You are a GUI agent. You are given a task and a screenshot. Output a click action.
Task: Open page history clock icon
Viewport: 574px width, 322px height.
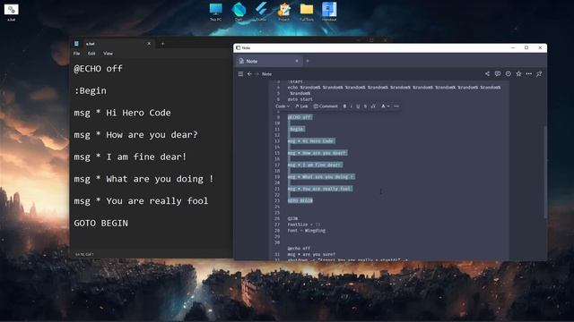tap(509, 73)
